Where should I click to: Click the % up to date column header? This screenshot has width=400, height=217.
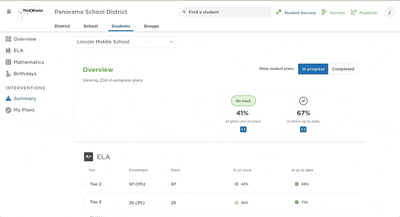(x=302, y=170)
